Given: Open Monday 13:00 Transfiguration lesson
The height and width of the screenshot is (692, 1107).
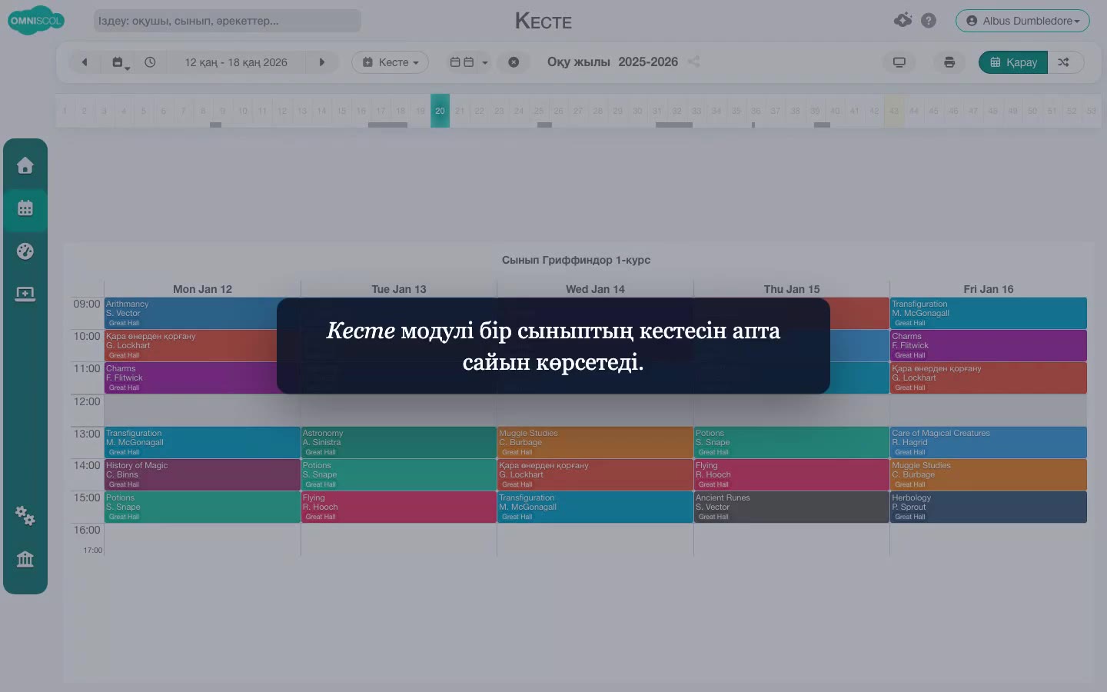Looking at the screenshot, I should 202,442.
